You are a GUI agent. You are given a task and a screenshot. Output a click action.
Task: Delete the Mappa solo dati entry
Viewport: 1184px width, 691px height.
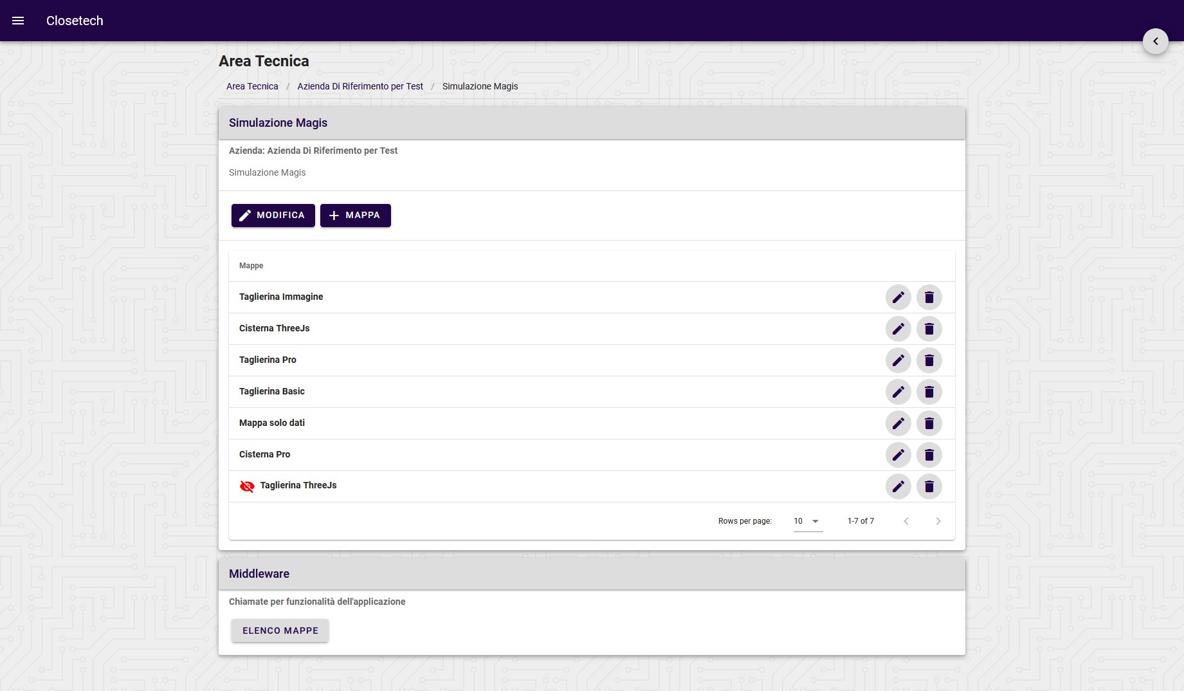click(x=929, y=423)
